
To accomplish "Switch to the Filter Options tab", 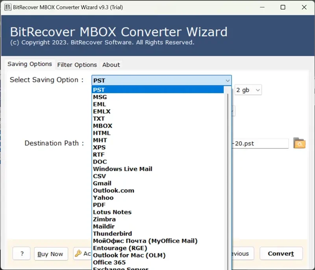I will [x=77, y=65].
